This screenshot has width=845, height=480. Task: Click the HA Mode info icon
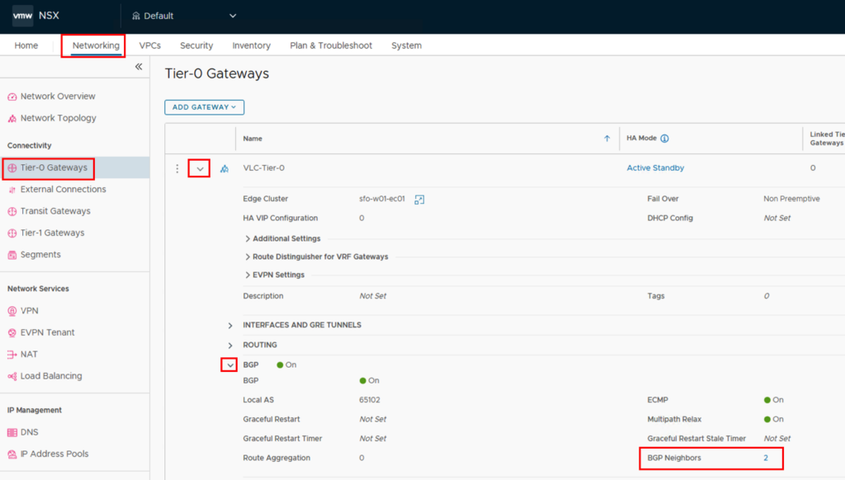(x=664, y=139)
